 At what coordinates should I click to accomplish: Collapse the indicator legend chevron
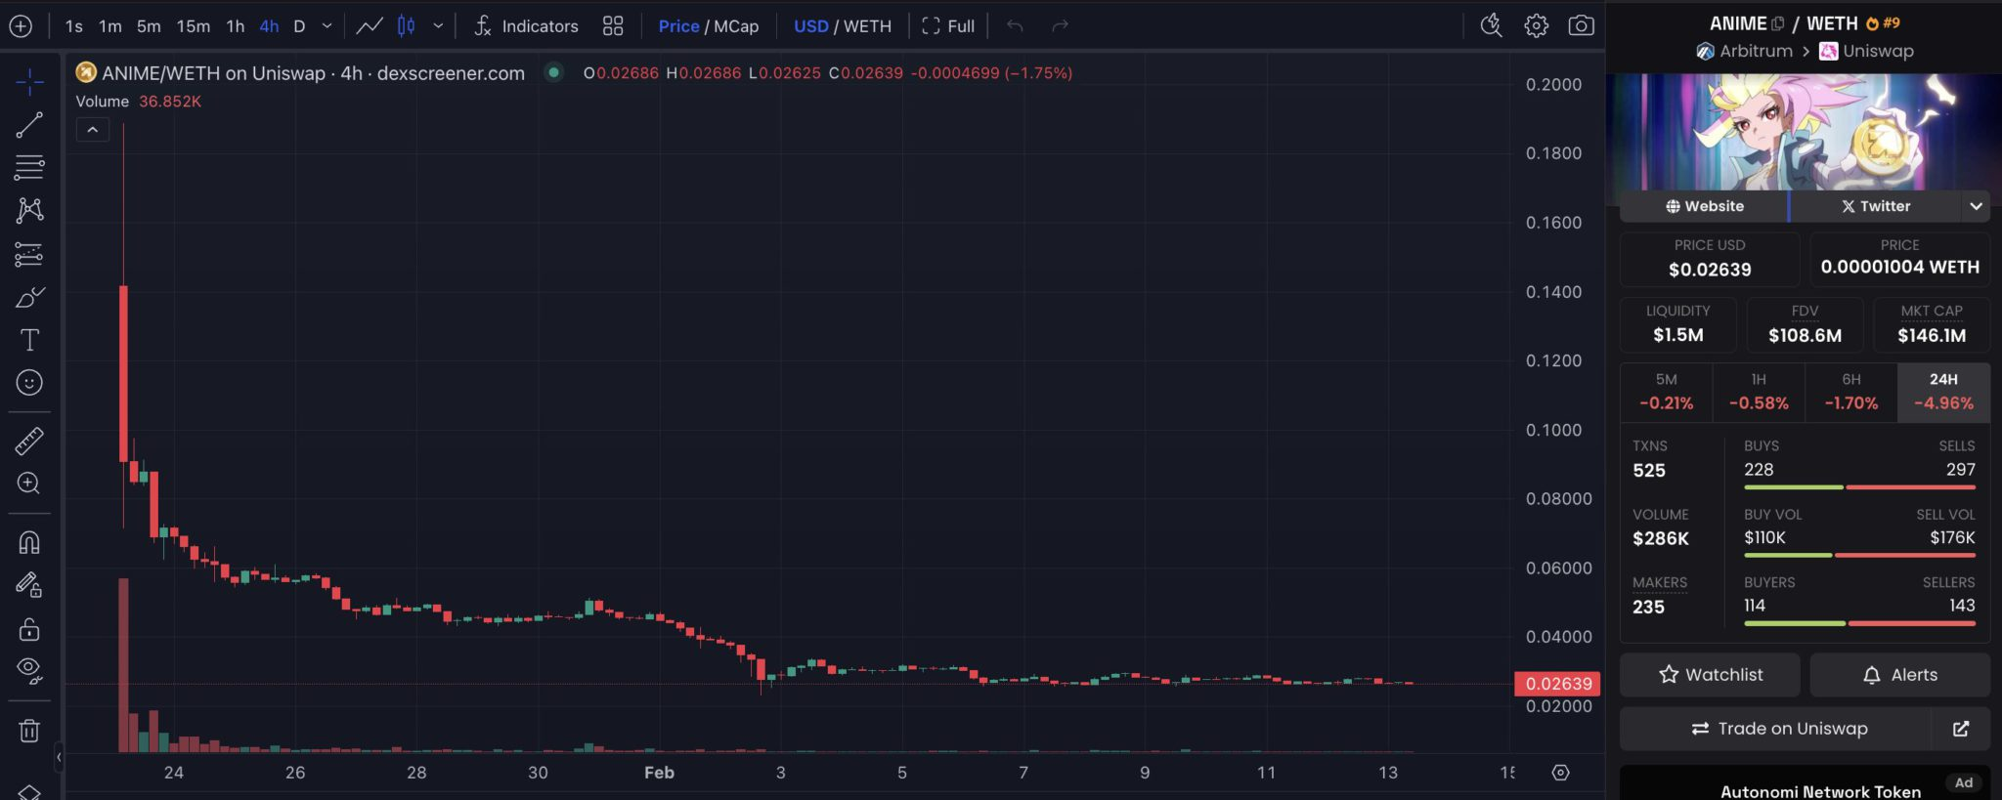coord(93,129)
